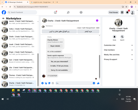Switch to Messenger Facebook tab
Screen dimensions: 138x110
pyautogui.click(x=17, y=2)
